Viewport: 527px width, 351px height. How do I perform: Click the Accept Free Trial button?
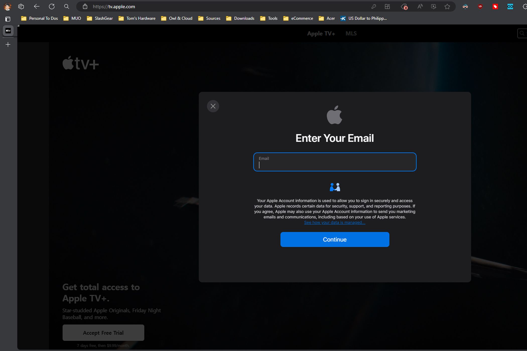tap(103, 333)
